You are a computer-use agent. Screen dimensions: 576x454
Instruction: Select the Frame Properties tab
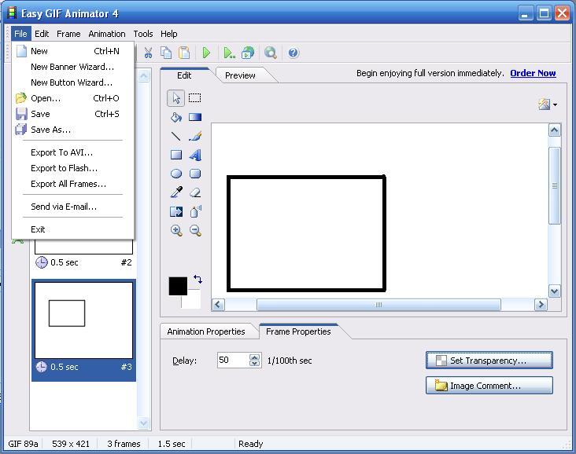point(298,331)
